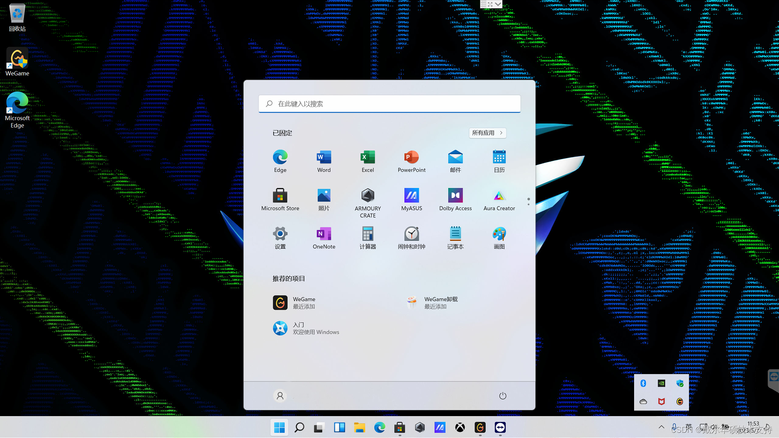Open Microsoft Store from pinned apps
This screenshot has width=779, height=438.
pyautogui.click(x=280, y=200)
